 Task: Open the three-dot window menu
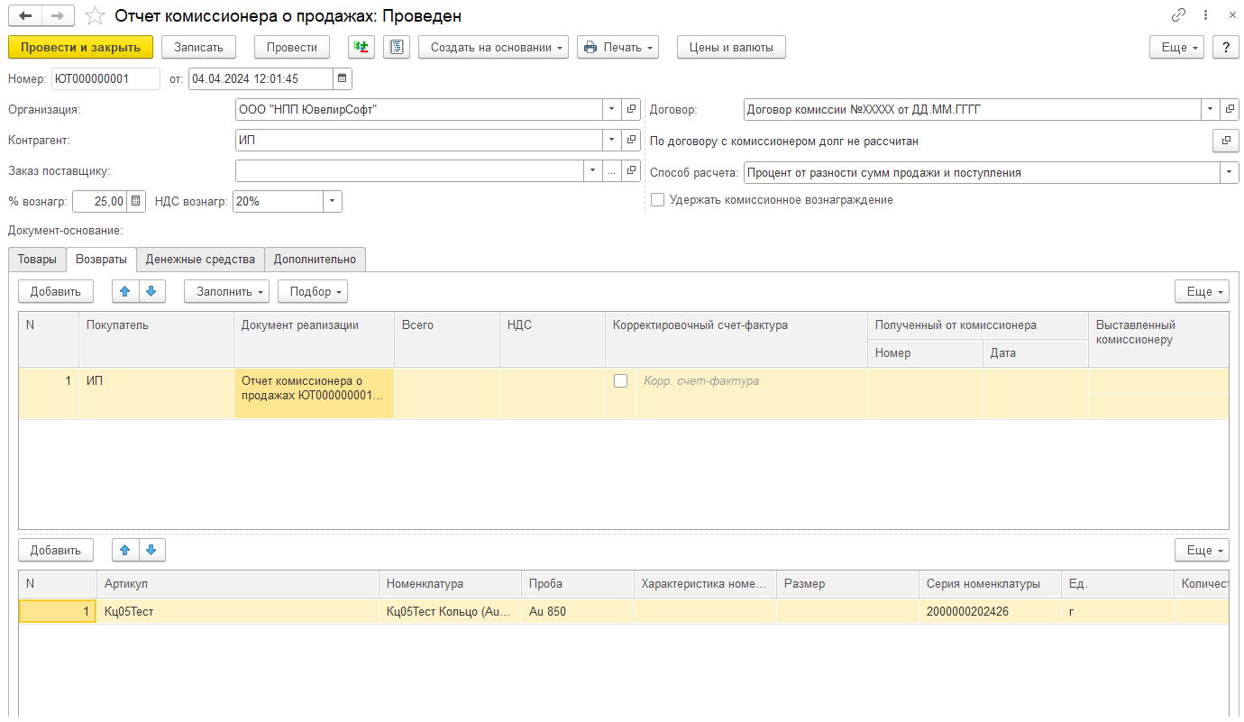click(1206, 15)
